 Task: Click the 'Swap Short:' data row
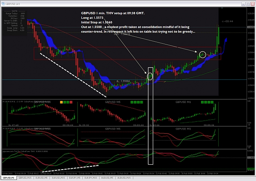[16, 30]
